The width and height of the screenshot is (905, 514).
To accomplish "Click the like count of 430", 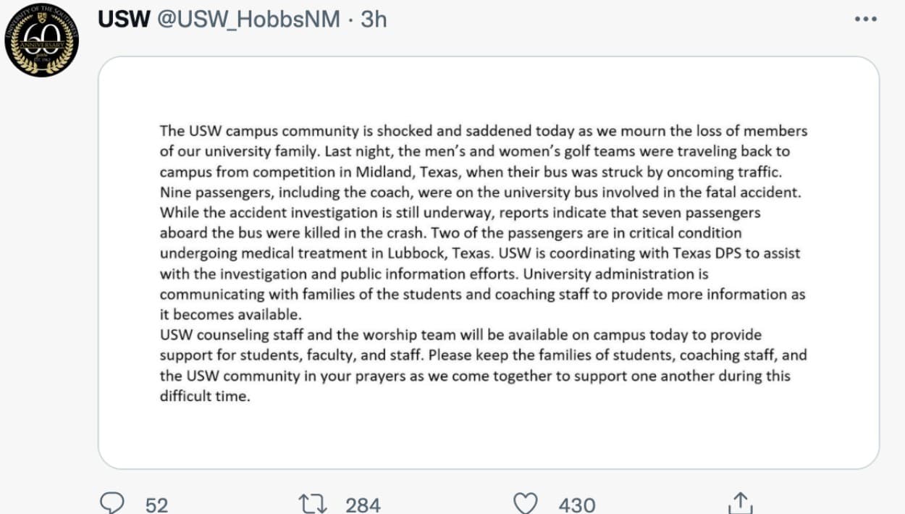I will click(x=577, y=504).
